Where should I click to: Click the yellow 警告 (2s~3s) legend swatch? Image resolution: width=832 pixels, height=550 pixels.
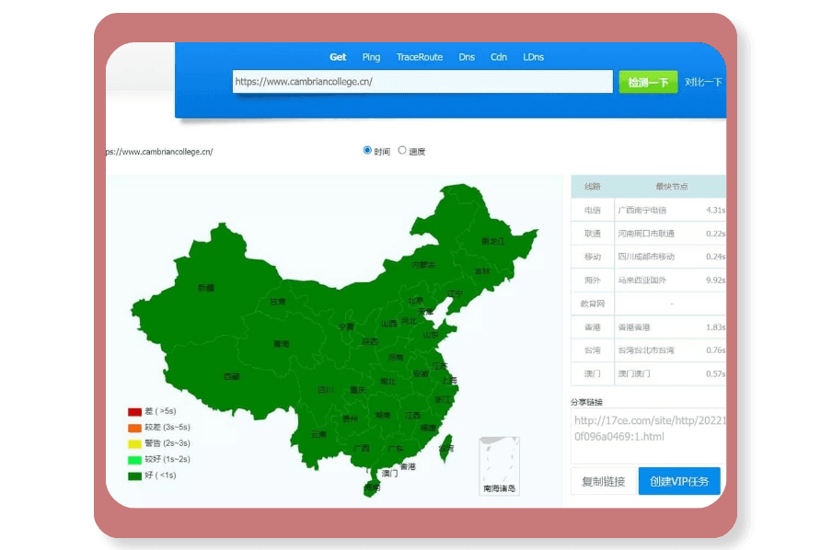134,443
